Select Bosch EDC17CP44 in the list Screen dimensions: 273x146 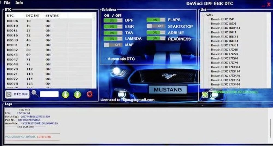click(225, 84)
